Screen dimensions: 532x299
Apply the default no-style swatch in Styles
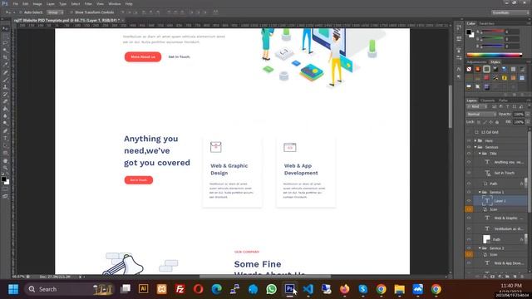pos(469,69)
